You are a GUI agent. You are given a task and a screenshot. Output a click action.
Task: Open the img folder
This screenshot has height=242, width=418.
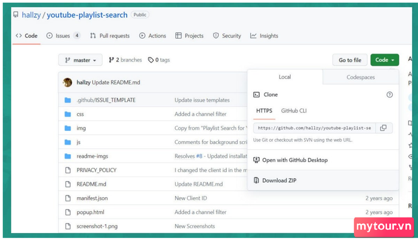[x=81, y=128]
